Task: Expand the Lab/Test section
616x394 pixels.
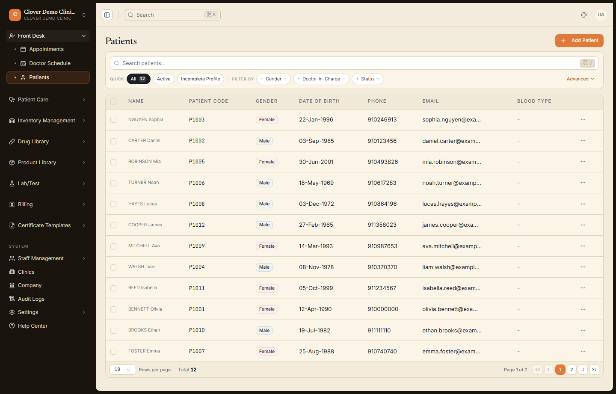Action: click(x=48, y=184)
